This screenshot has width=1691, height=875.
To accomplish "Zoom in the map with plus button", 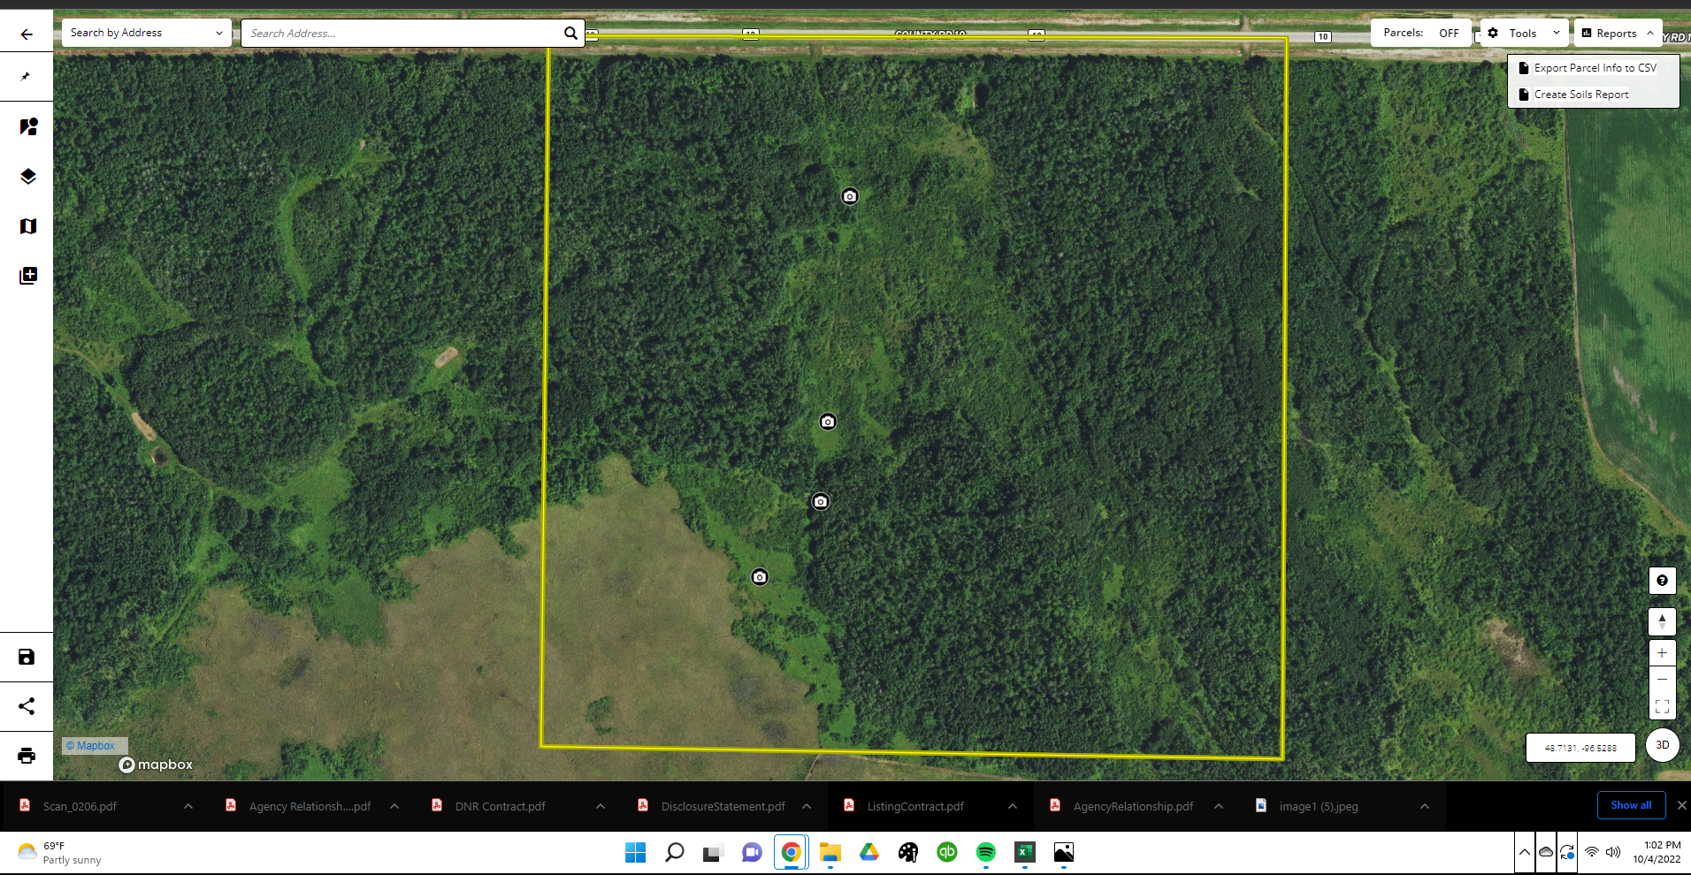I will [1662, 653].
